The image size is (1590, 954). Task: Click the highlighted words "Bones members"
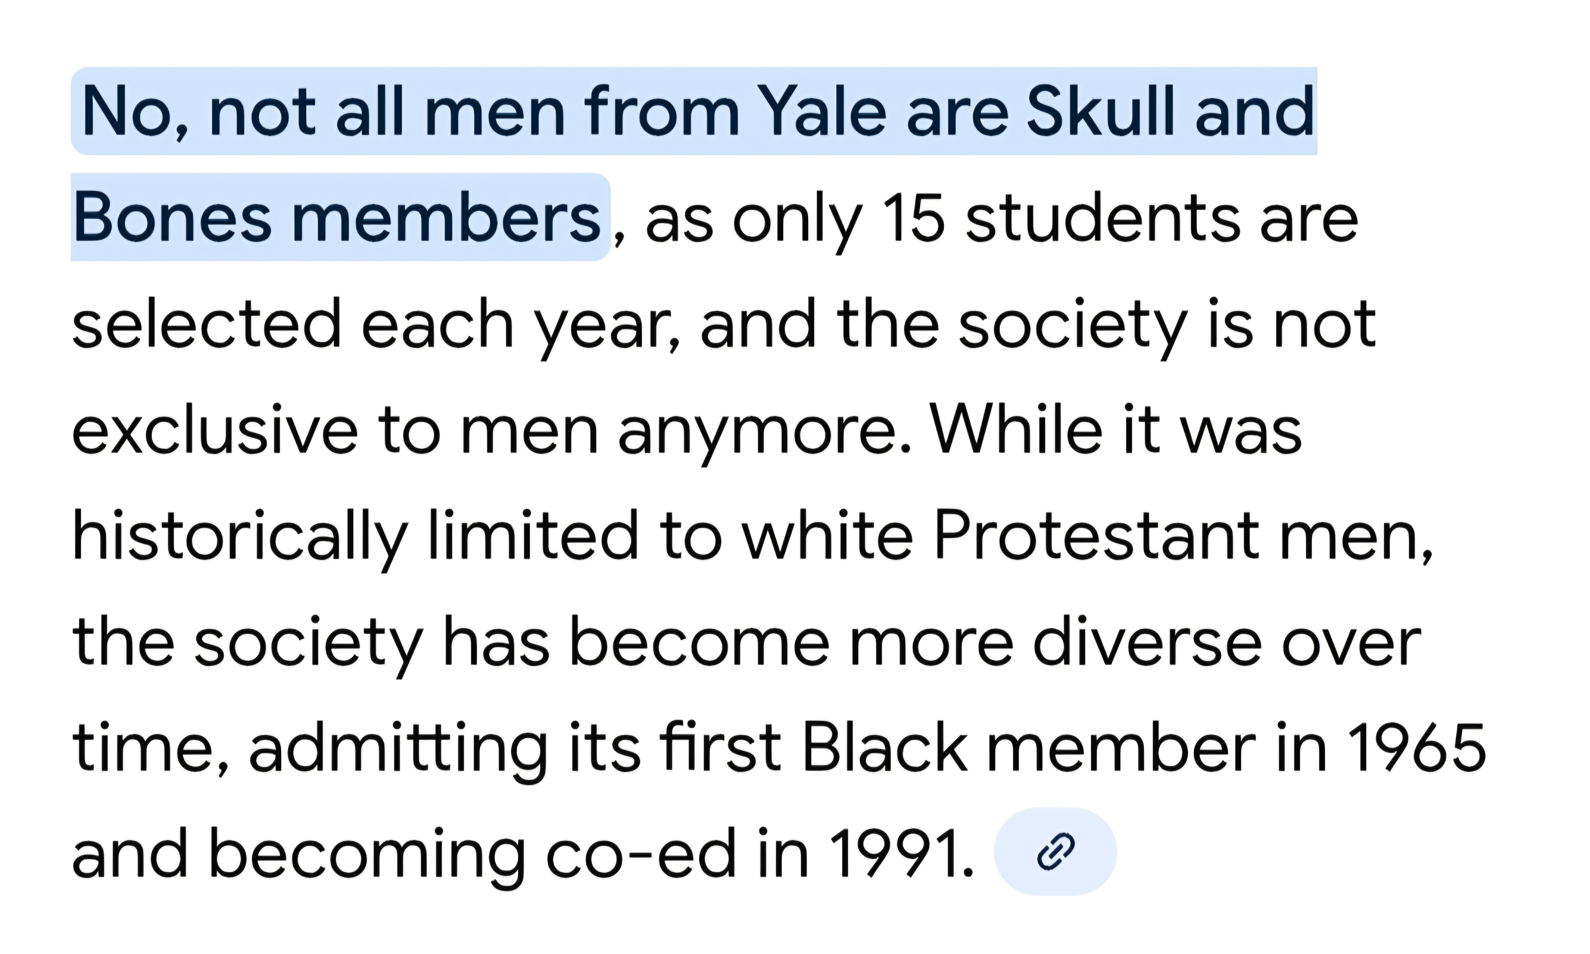click(338, 219)
